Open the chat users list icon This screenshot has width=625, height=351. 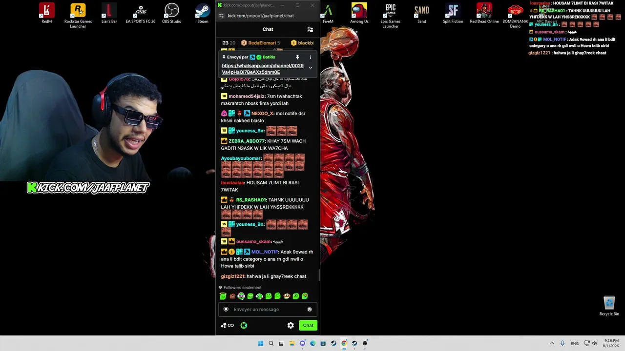[310, 29]
